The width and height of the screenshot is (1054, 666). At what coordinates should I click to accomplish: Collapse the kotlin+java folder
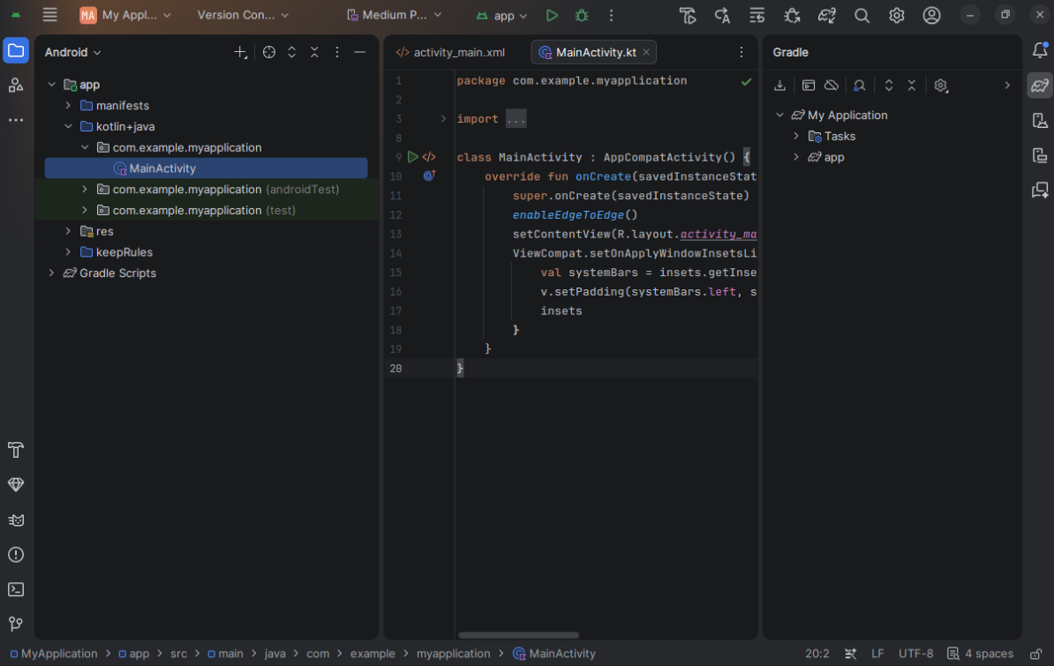[x=68, y=126]
